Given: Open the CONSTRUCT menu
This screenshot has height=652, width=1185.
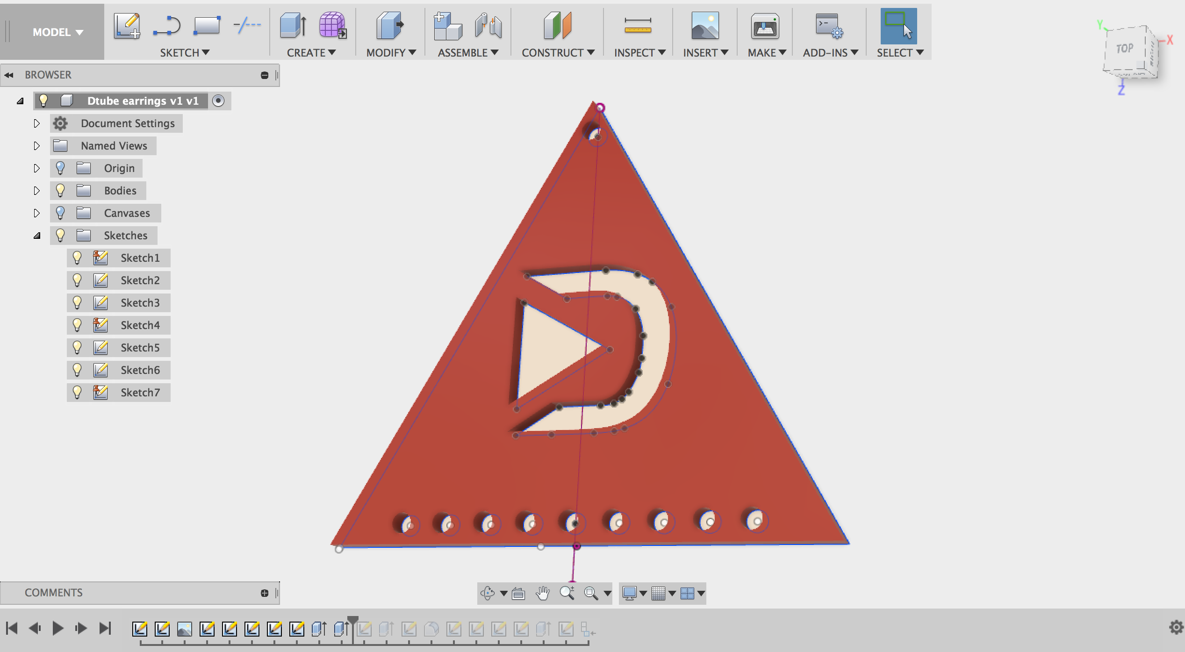Looking at the screenshot, I should pyautogui.click(x=558, y=53).
